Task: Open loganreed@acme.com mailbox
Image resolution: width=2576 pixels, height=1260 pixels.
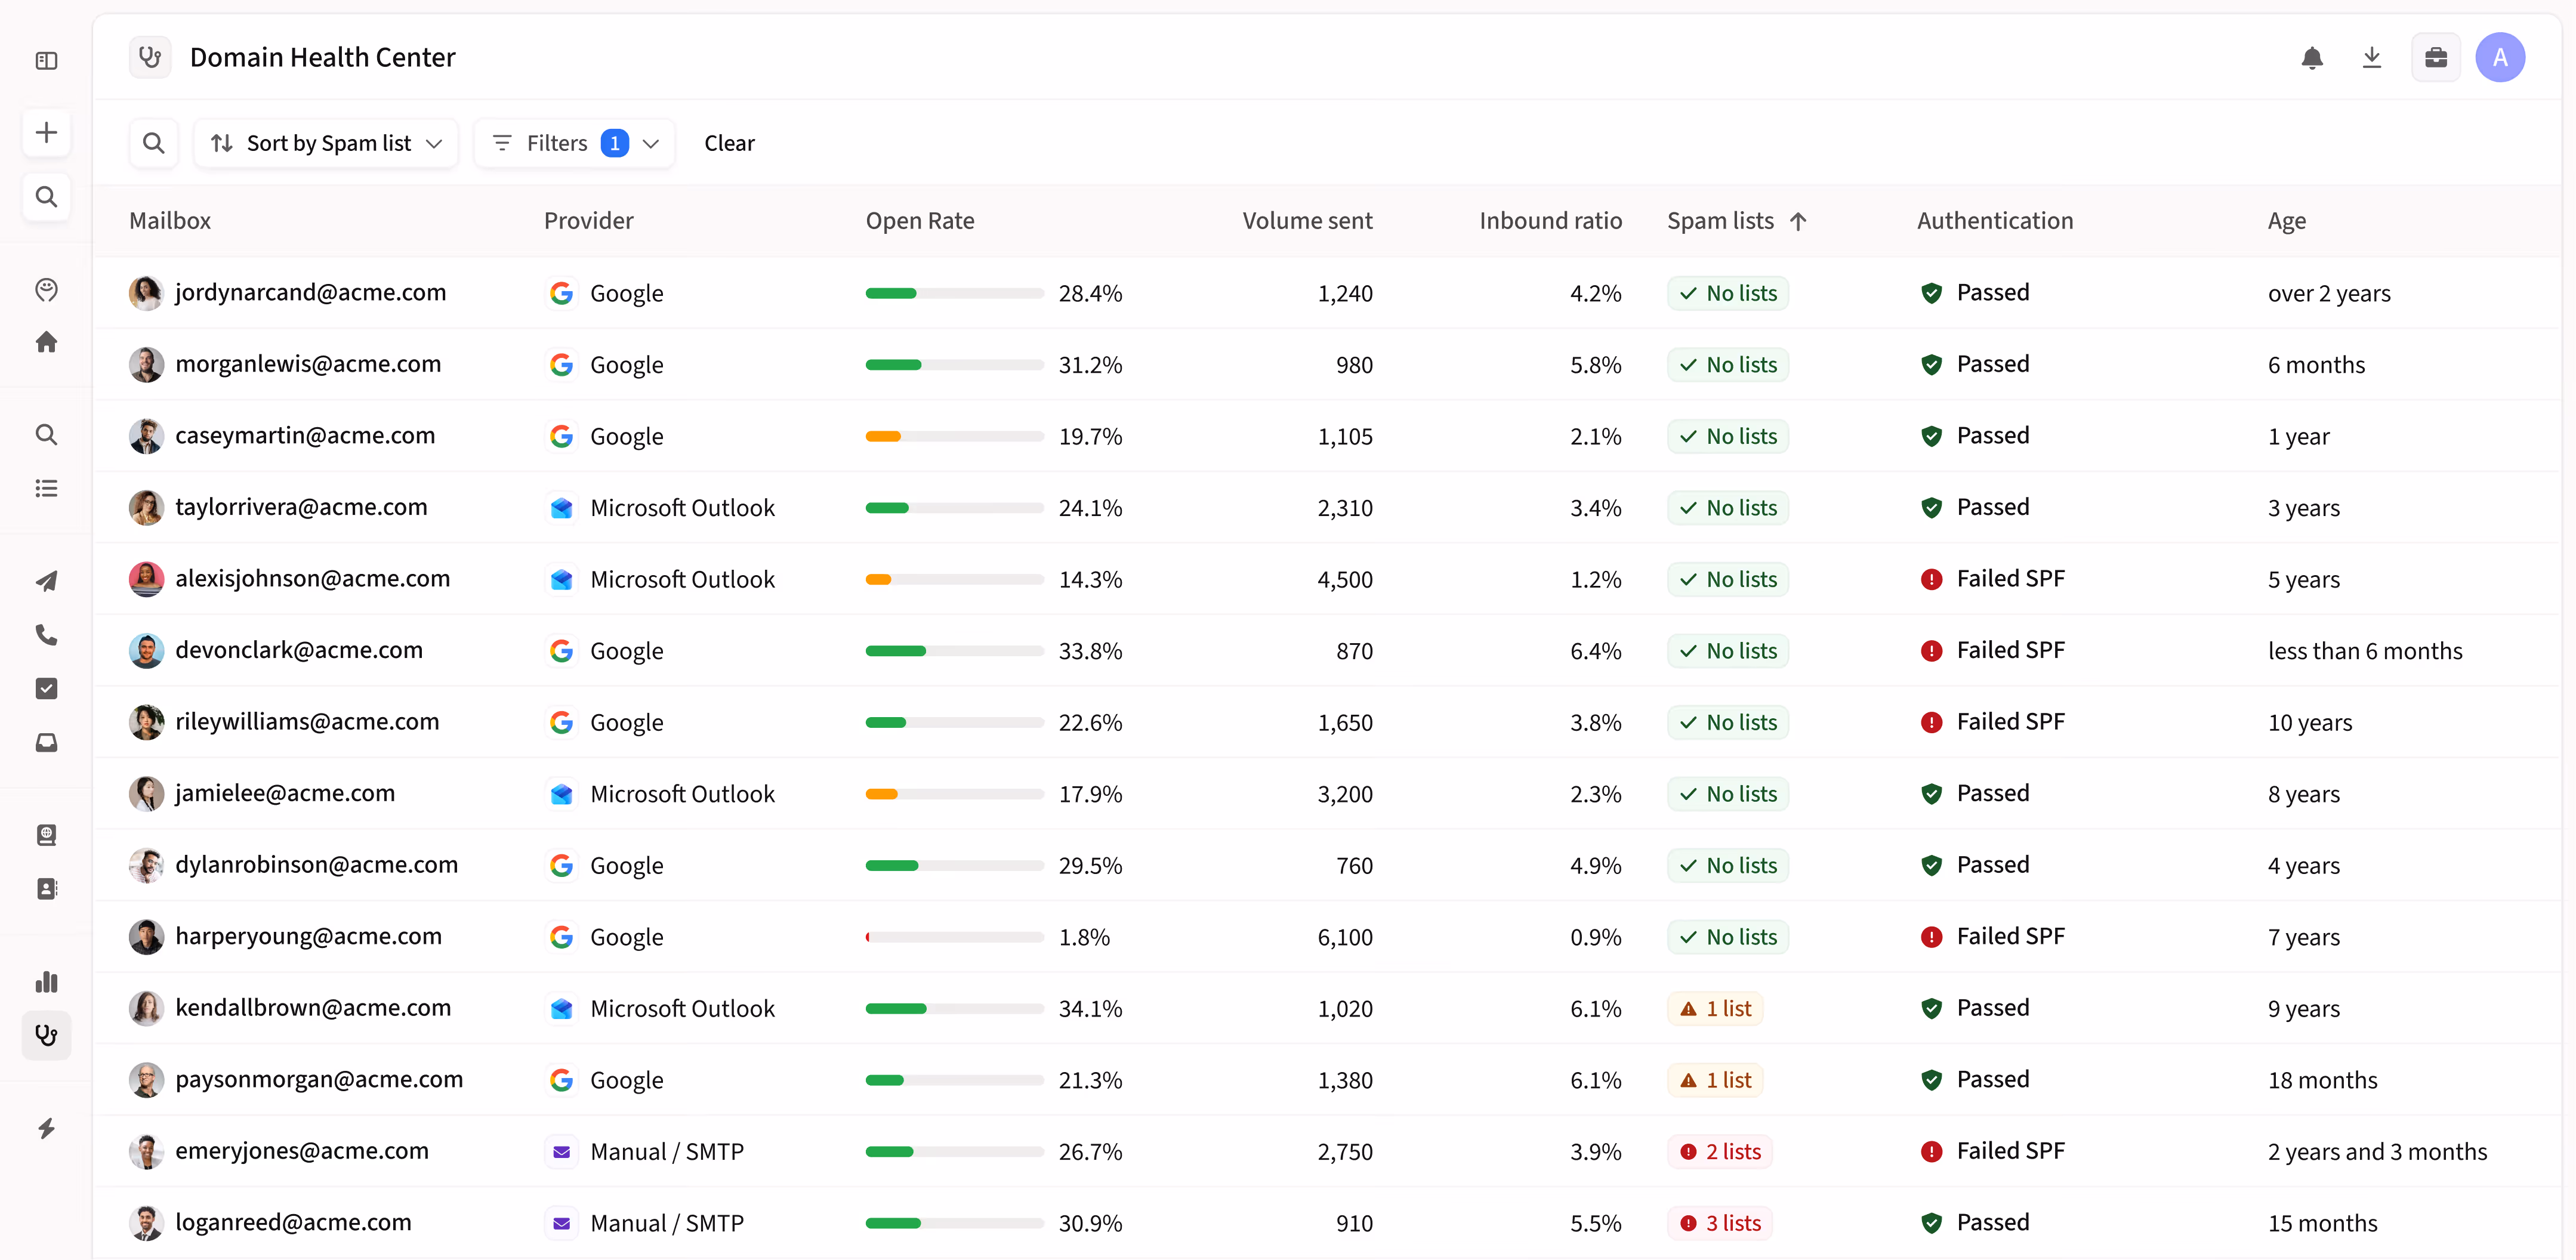Action: tap(293, 1222)
